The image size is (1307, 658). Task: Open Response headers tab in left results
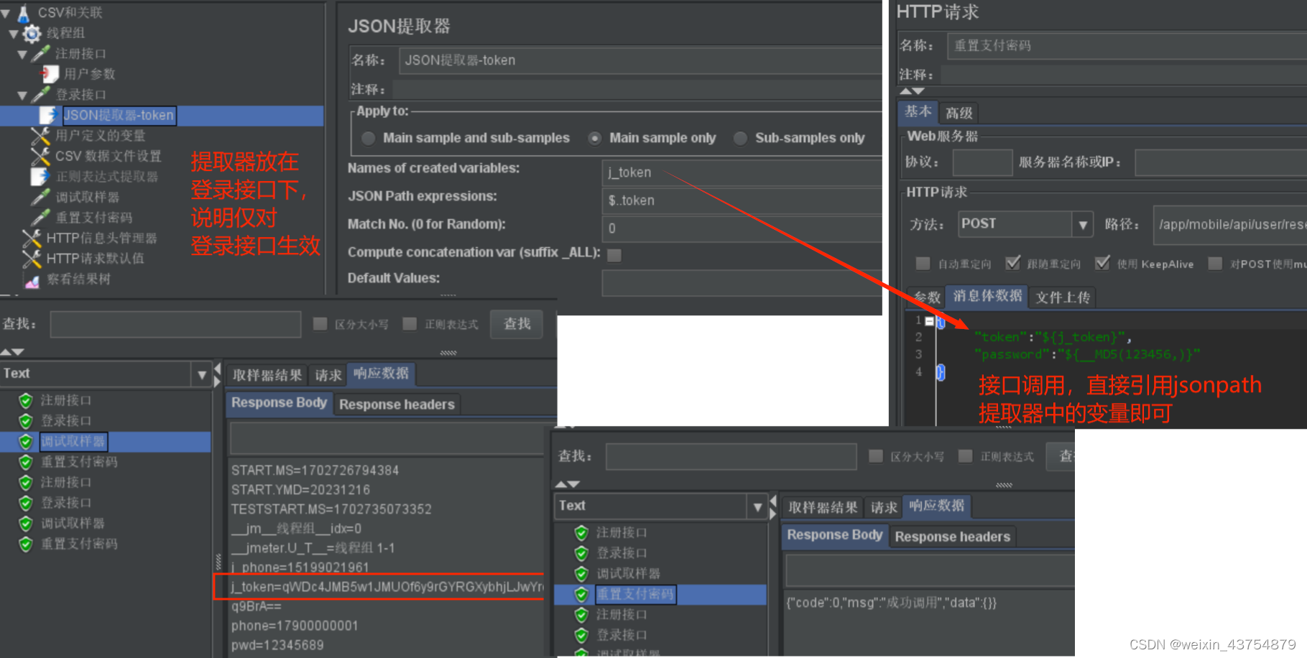397,404
